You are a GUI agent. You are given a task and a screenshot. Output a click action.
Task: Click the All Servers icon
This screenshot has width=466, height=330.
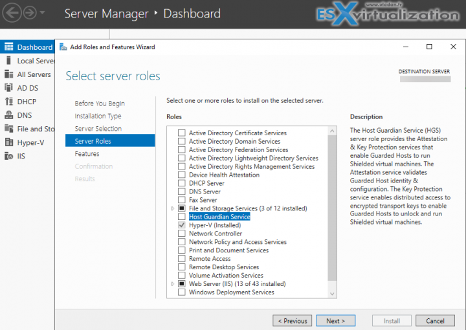click(x=9, y=74)
